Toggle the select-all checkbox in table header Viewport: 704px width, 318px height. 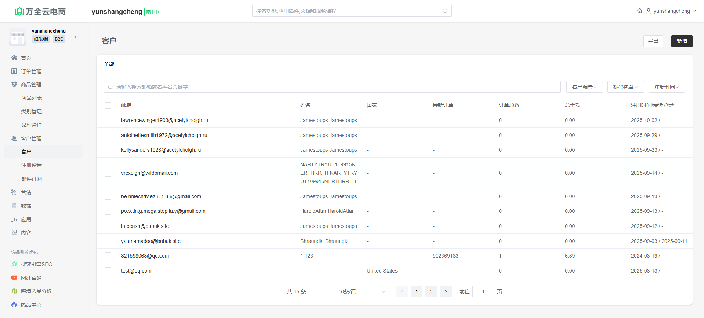[x=108, y=106]
